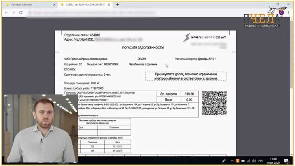Click the name Пронина Ирина Александровна

point(89,59)
